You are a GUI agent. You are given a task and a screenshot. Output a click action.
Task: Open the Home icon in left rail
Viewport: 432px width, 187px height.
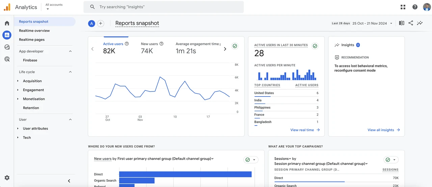tap(7, 23)
